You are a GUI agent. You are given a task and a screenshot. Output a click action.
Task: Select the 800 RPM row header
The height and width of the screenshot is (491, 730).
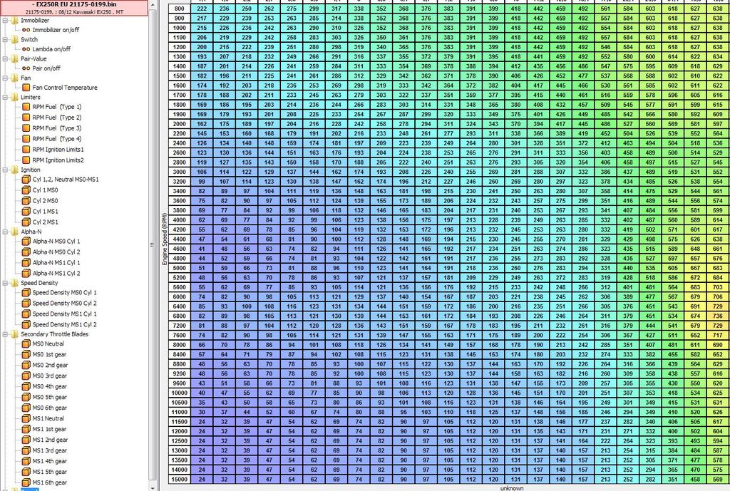[180, 9]
